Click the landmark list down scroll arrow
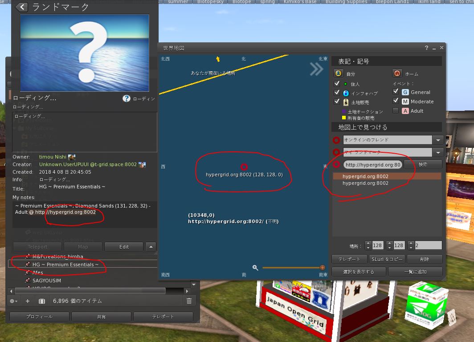This screenshot has width=474, height=342. [x=194, y=284]
